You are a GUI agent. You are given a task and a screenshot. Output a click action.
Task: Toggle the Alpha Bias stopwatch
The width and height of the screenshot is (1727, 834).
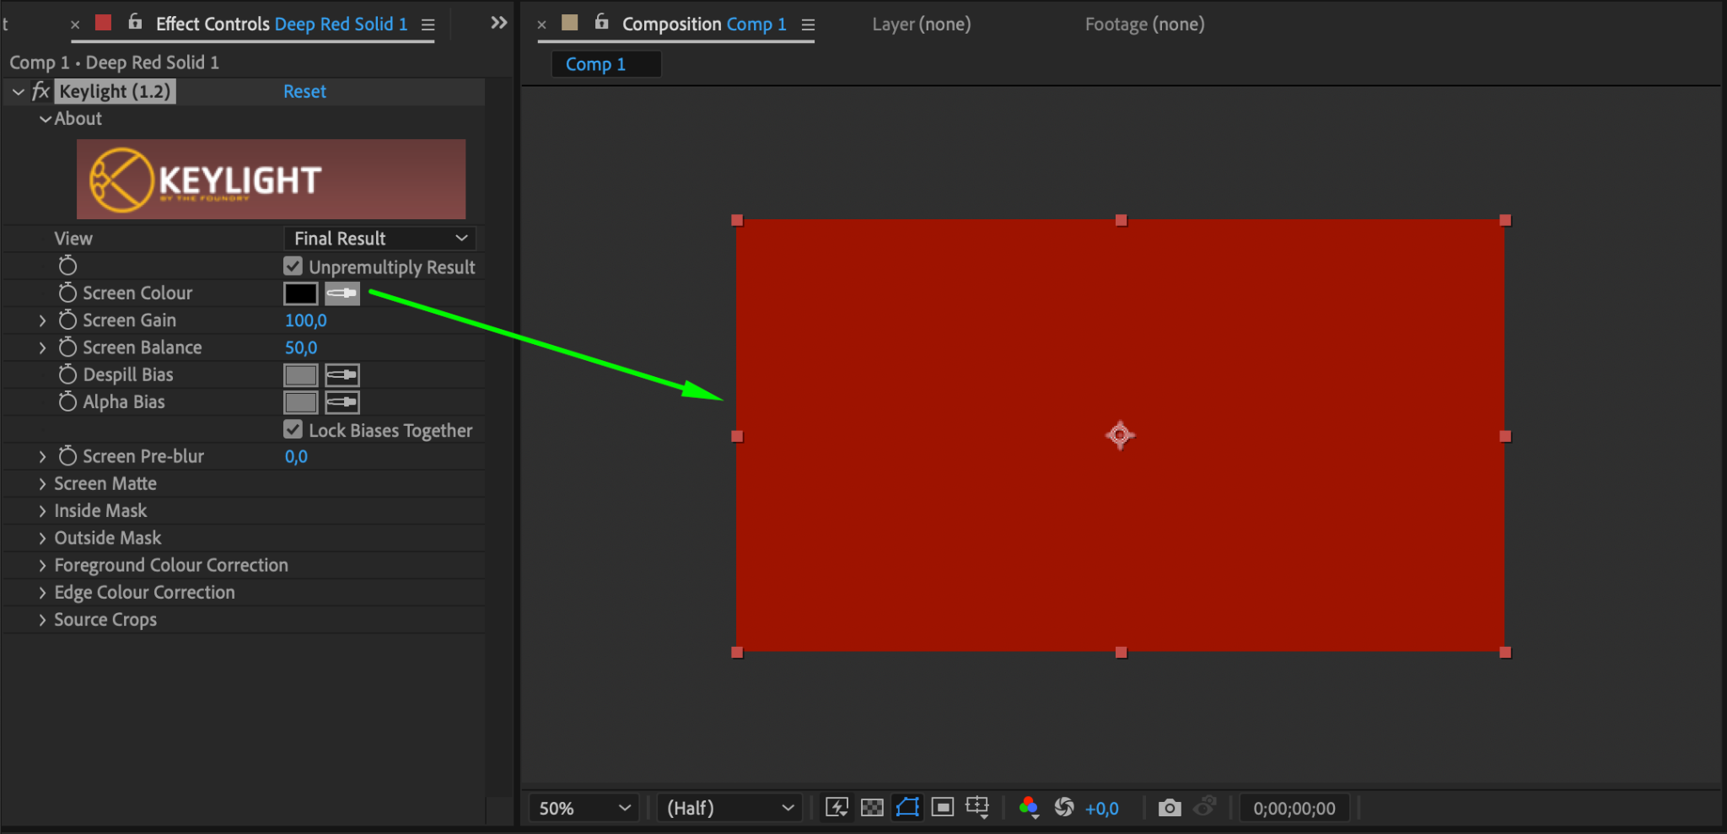pos(67,401)
